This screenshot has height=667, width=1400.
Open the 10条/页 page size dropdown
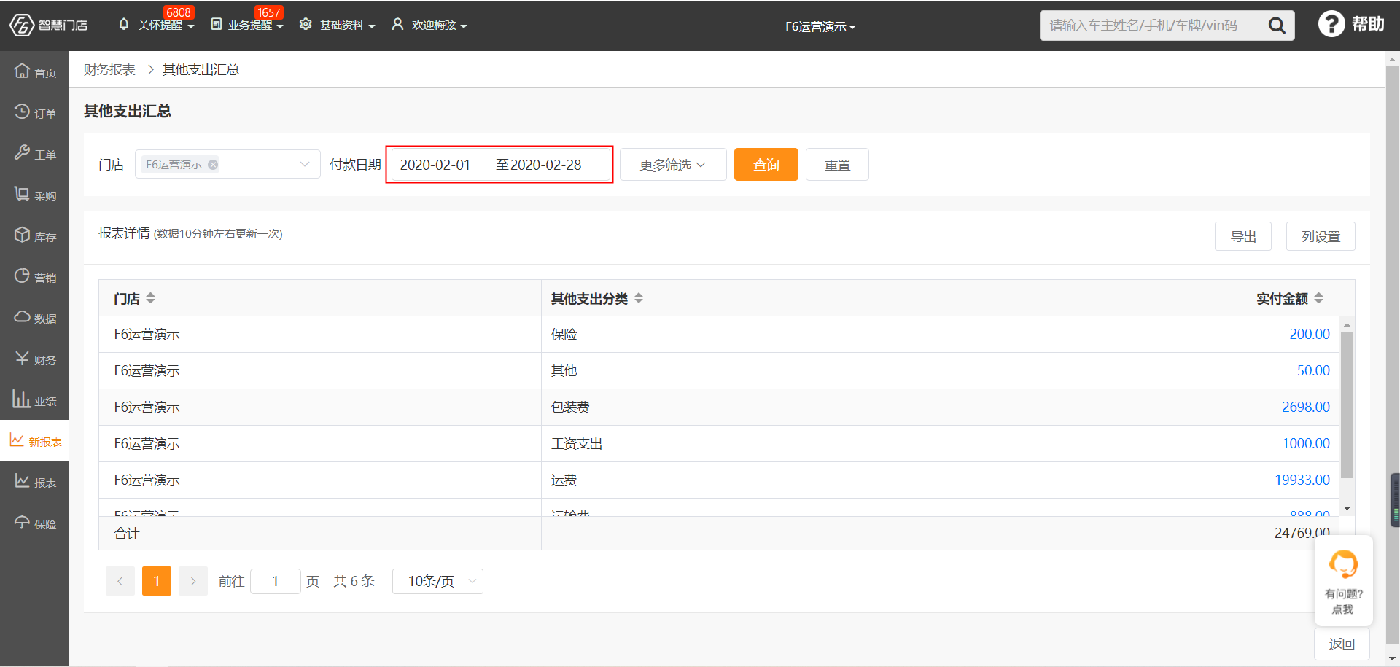[437, 581]
